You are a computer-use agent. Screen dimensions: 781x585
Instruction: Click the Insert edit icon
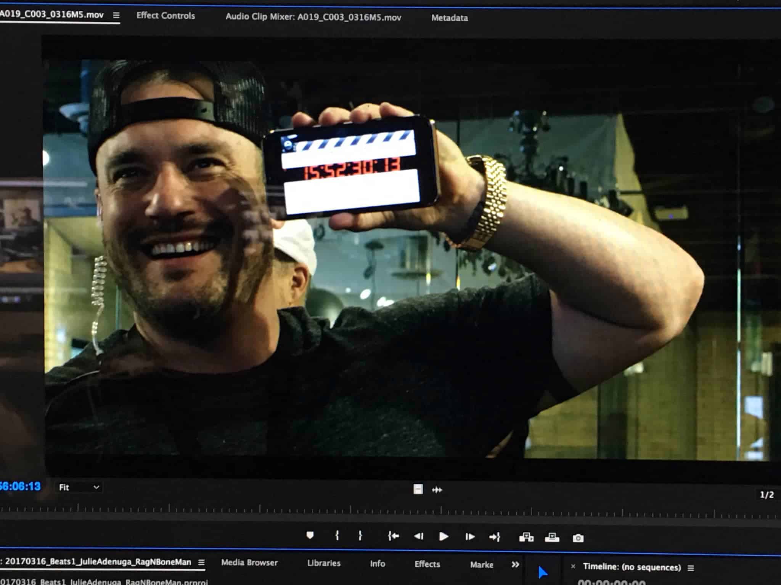point(526,537)
